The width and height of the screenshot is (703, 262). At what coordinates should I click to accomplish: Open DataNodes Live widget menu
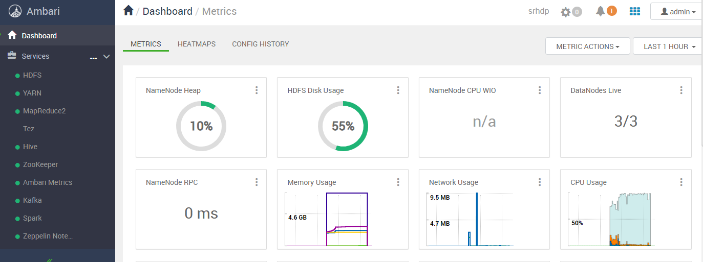pos(681,90)
